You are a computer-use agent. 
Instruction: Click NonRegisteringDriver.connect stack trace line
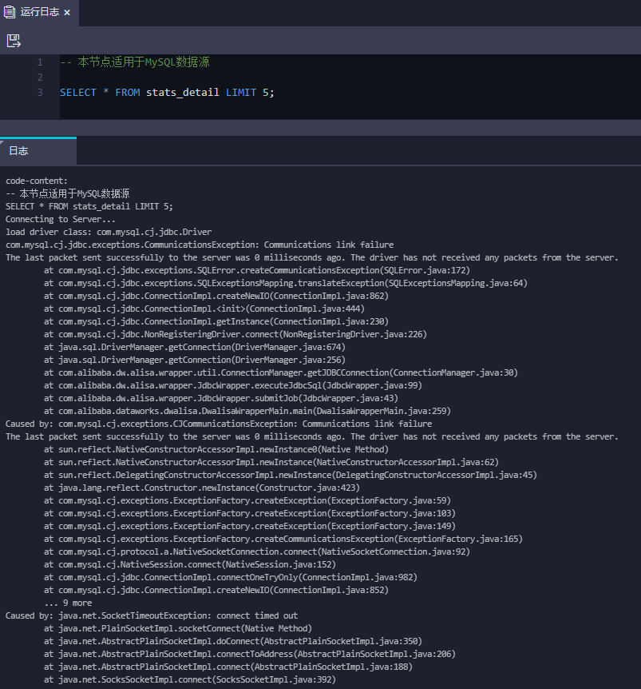235,333
